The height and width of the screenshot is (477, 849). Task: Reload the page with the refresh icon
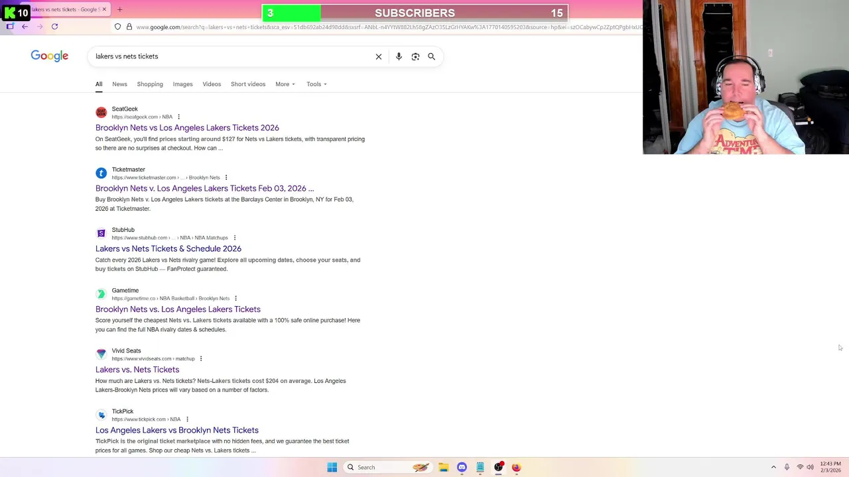click(54, 26)
